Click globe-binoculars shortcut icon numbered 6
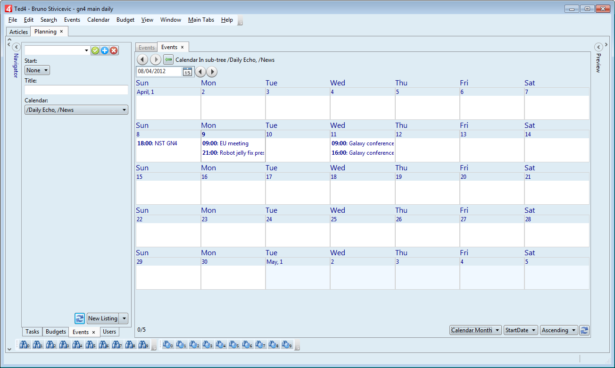The image size is (615, 368). pos(247,345)
